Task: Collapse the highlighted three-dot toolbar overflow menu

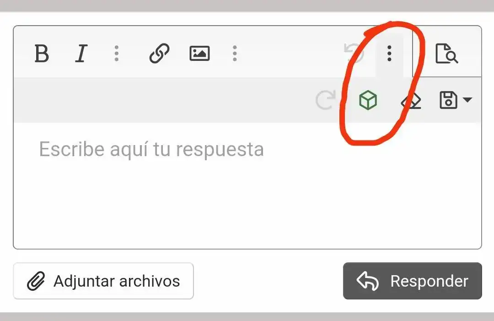Action: (x=389, y=53)
